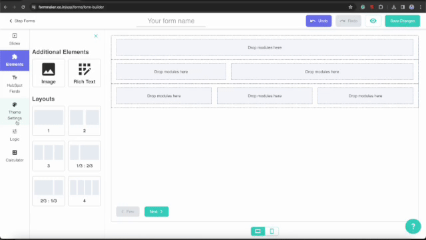
Task: Click the Prev button
Action: pyautogui.click(x=128, y=211)
